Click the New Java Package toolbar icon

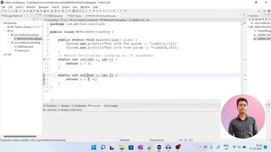pyautogui.click(x=52, y=11)
